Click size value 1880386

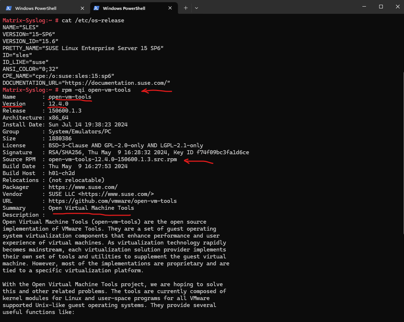pos(60,139)
